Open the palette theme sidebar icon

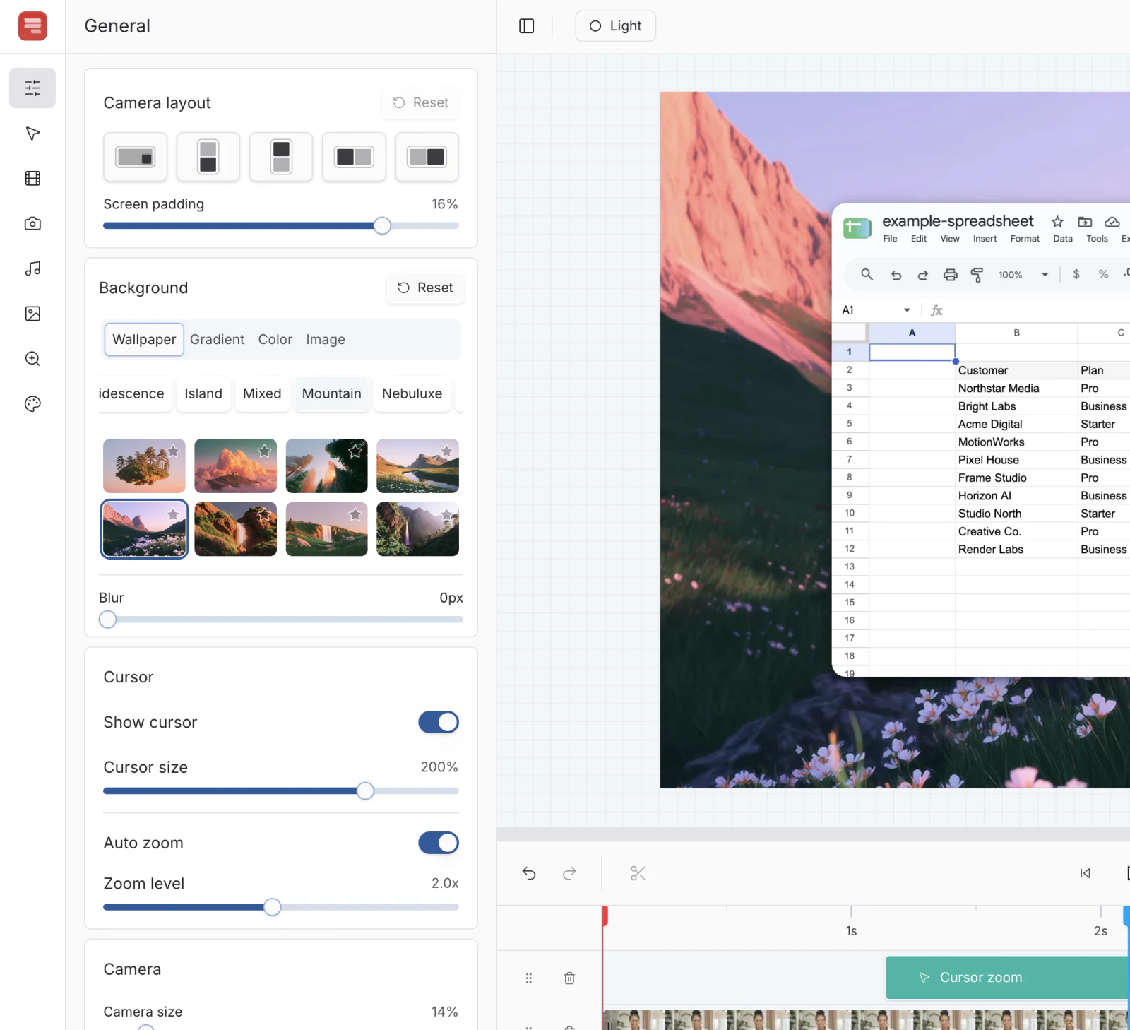(x=32, y=404)
